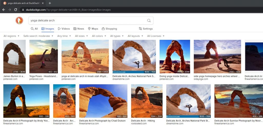Click the magnifying glass search icon

coord(149,21)
